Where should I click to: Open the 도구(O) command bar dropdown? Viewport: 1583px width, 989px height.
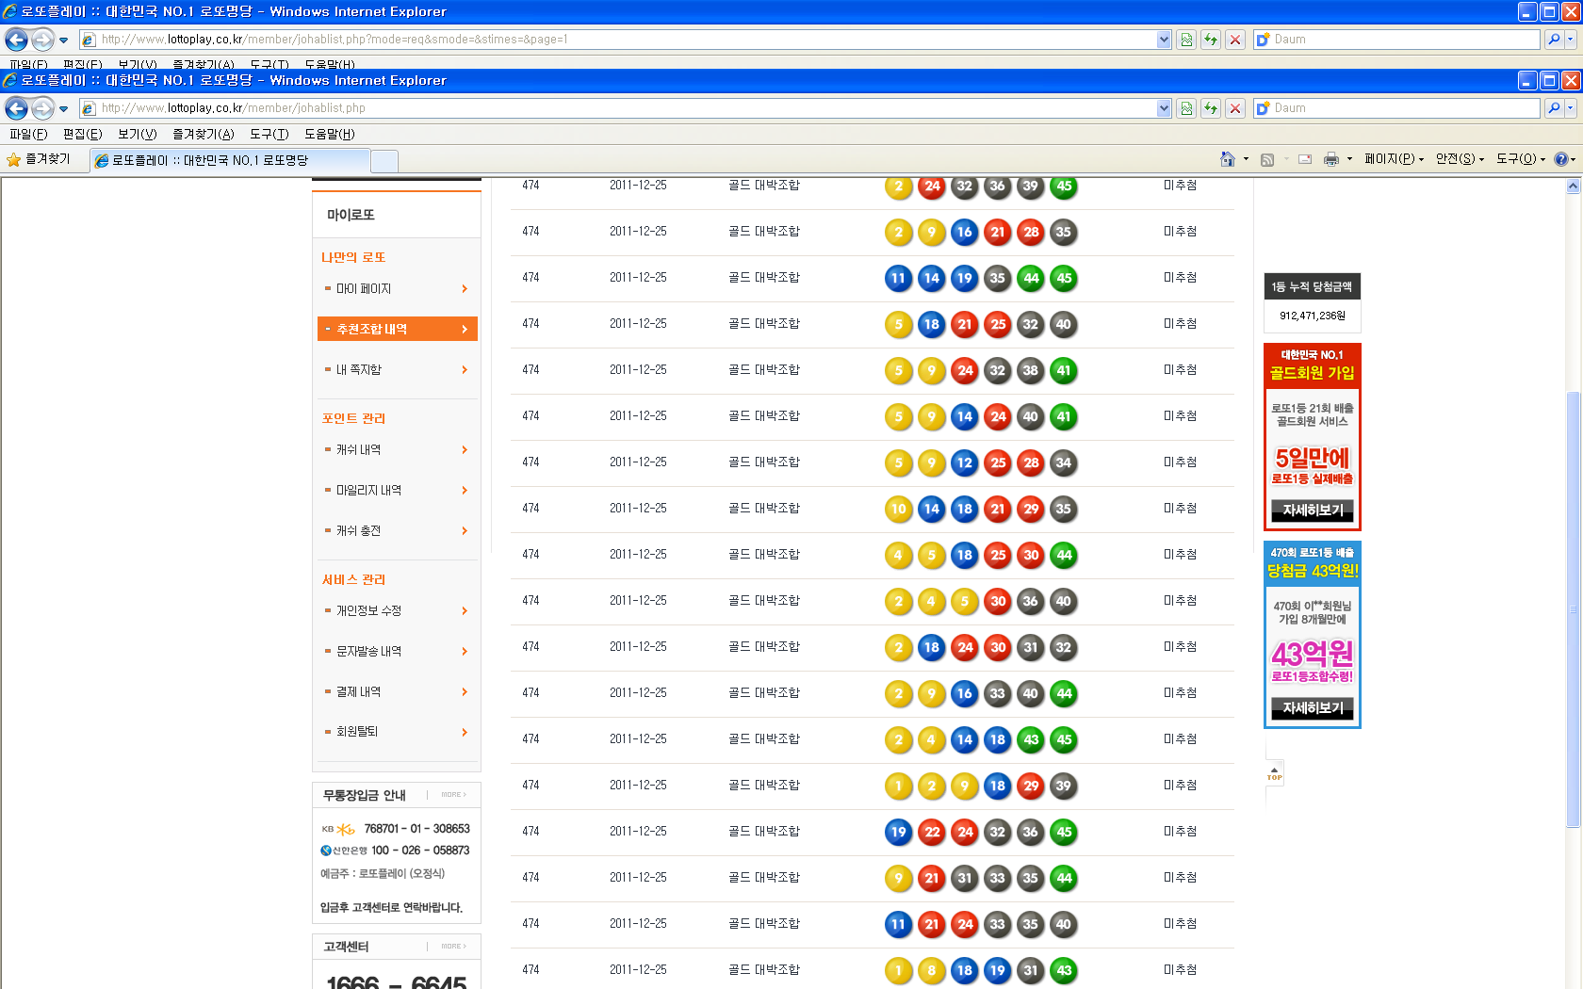pyautogui.click(x=1520, y=159)
